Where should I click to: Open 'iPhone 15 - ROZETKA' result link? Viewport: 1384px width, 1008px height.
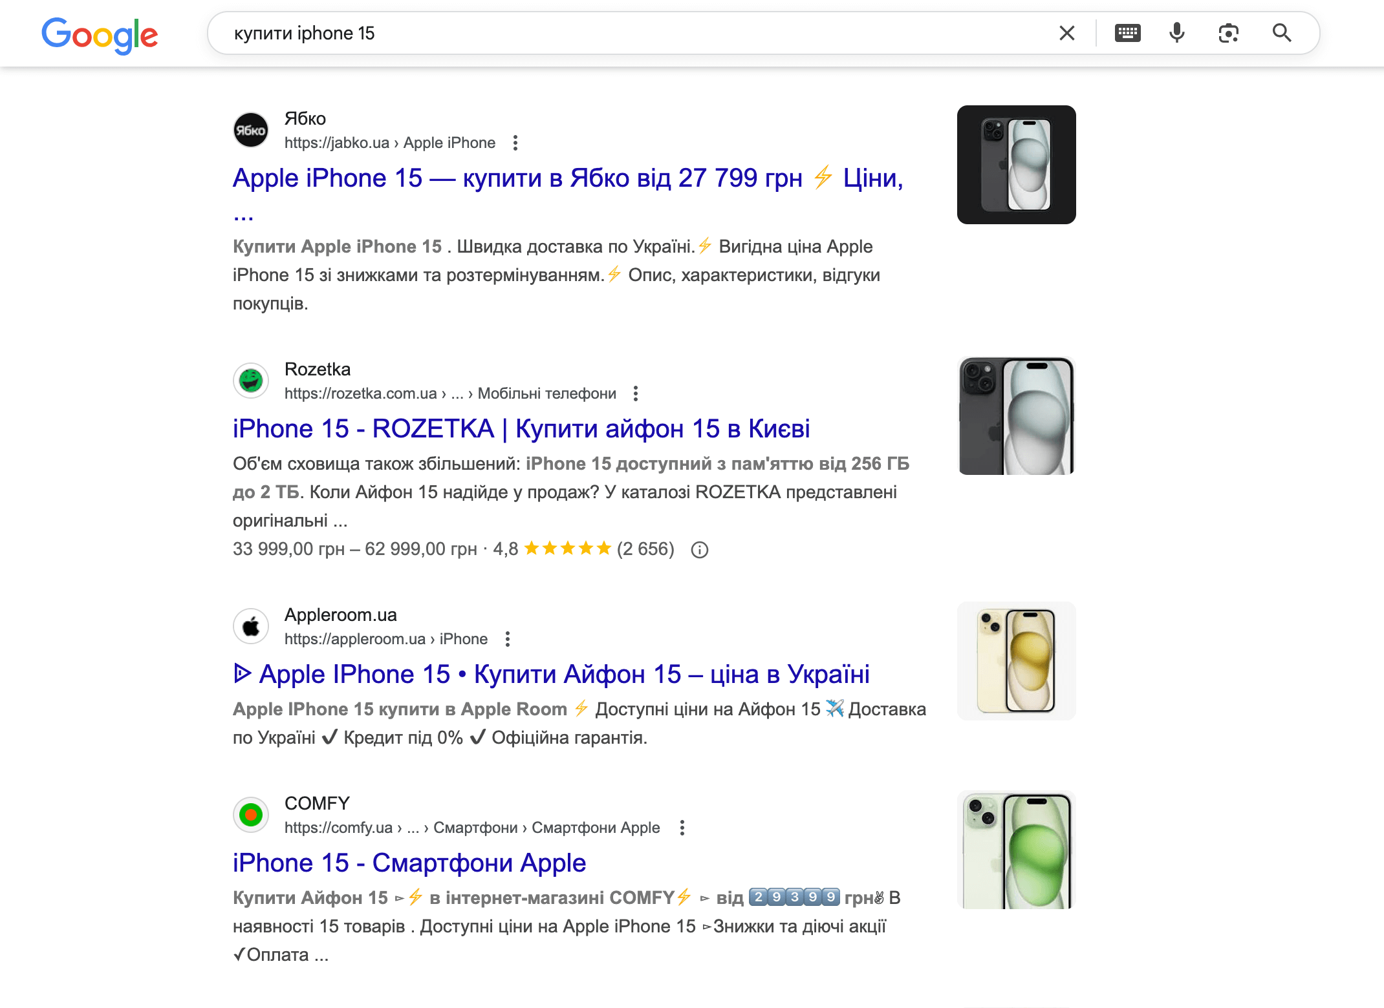point(521,429)
